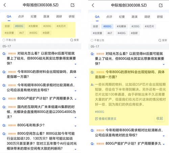169x153 pixels.
Task: Select QA tab on left screen
Action: (x=9, y=17)
